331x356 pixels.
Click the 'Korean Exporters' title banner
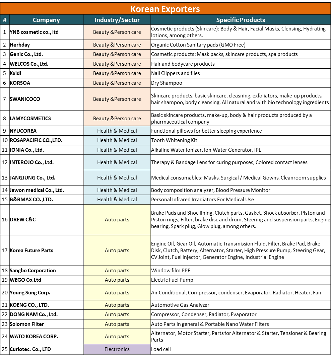[165, 9]
